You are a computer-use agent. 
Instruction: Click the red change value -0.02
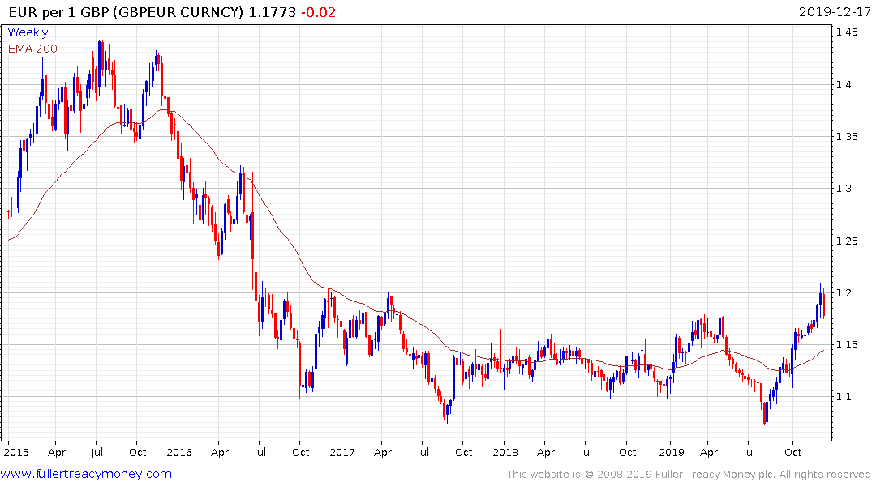[319, 12]
